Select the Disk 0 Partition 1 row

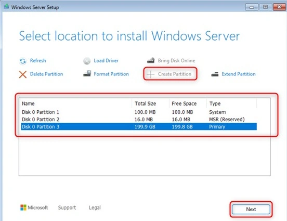point(139,112)
